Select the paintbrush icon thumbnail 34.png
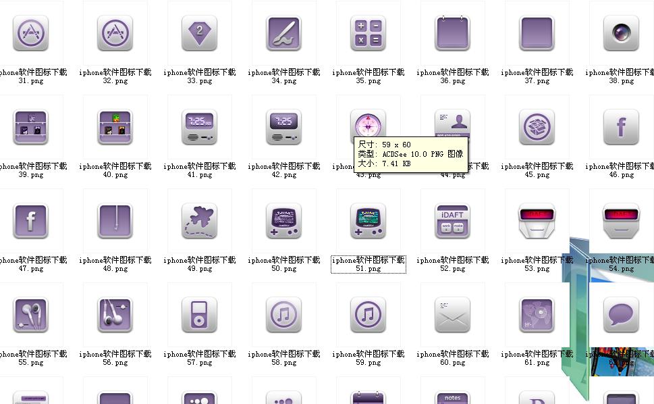This screenshot has height=404, width=654. click(x=283, y=33)
